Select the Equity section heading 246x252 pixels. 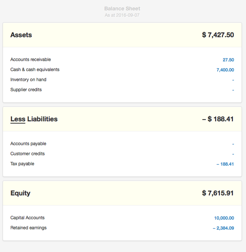(x=20, y=193)
